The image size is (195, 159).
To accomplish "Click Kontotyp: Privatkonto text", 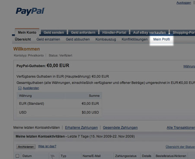I will 29,55.
